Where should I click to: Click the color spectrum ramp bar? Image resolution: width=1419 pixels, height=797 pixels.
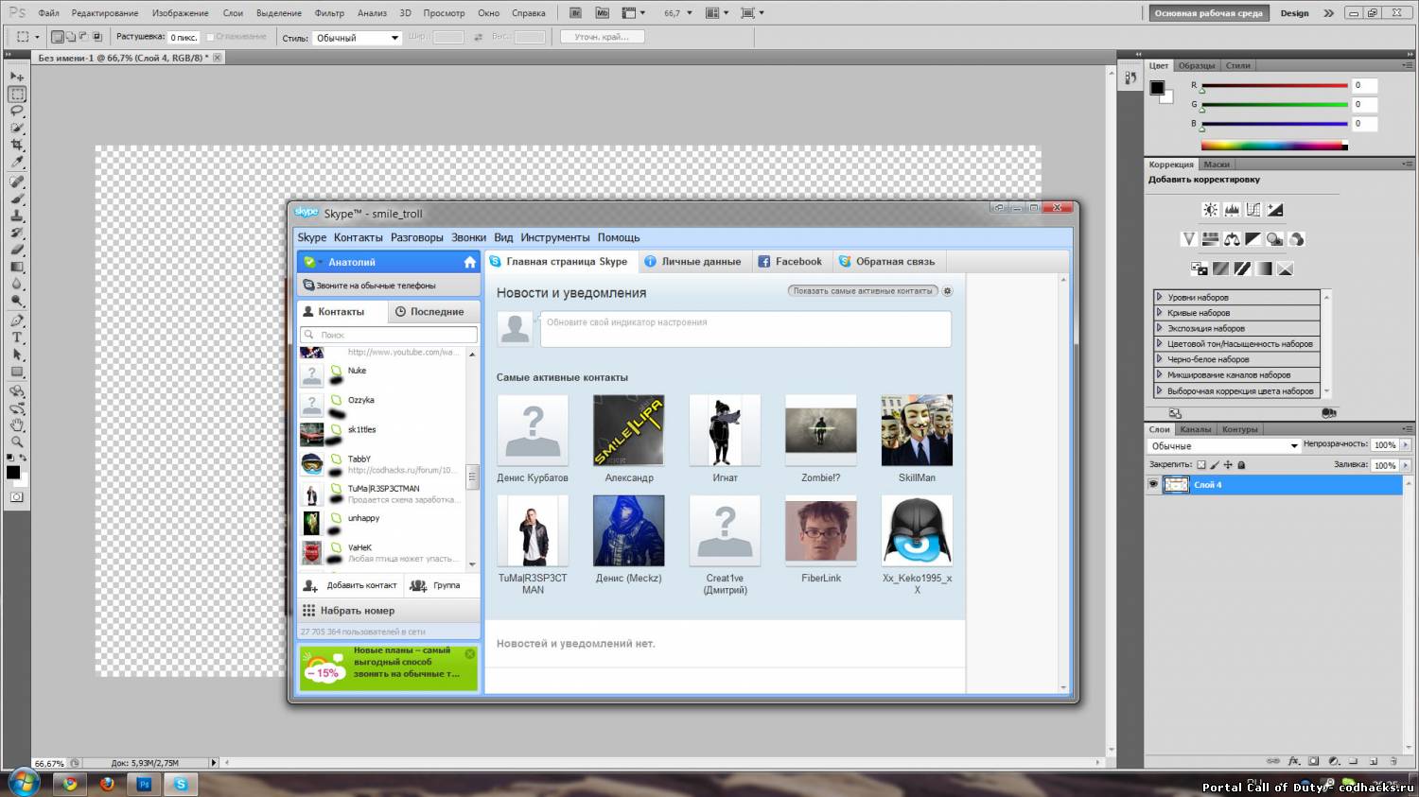(1274, 146)
